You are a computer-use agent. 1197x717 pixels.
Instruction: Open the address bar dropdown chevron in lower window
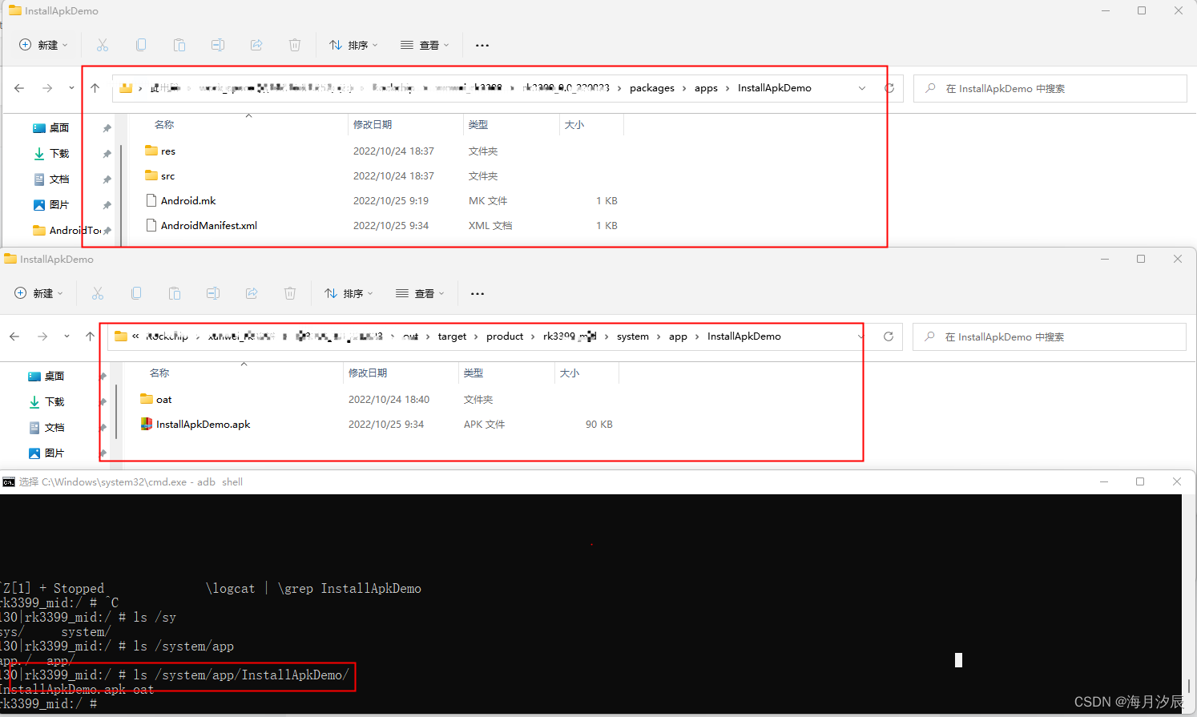pyautogui.click(x=860, y=336)
